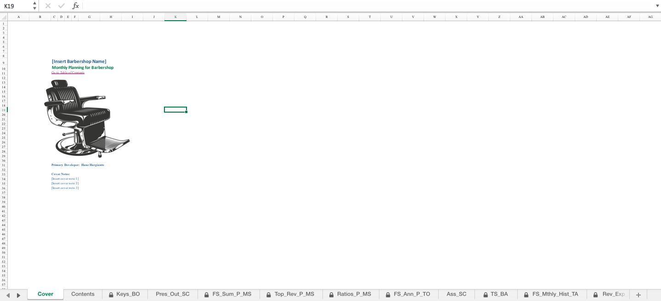The image size is (661, 301).
Task: Open the TS_BA sheet tab
Action: [x=496, y=294]
